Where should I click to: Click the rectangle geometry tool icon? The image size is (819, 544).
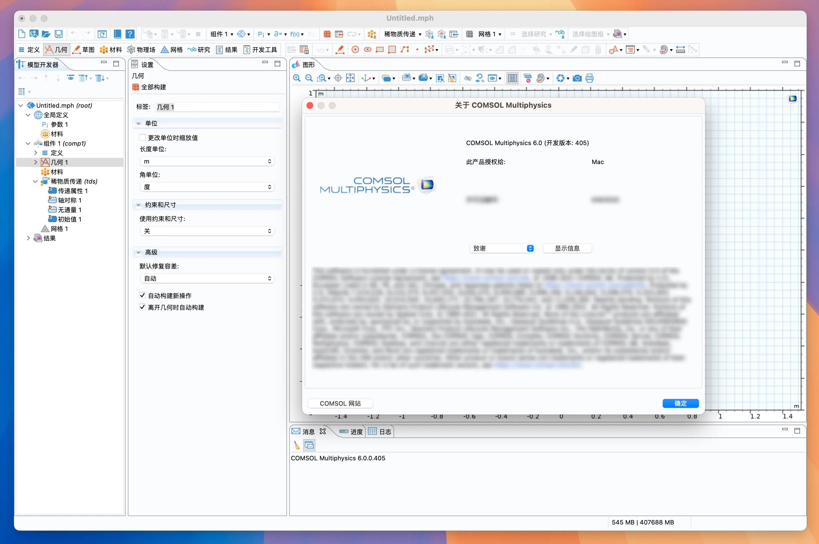(x=379, y=50)
